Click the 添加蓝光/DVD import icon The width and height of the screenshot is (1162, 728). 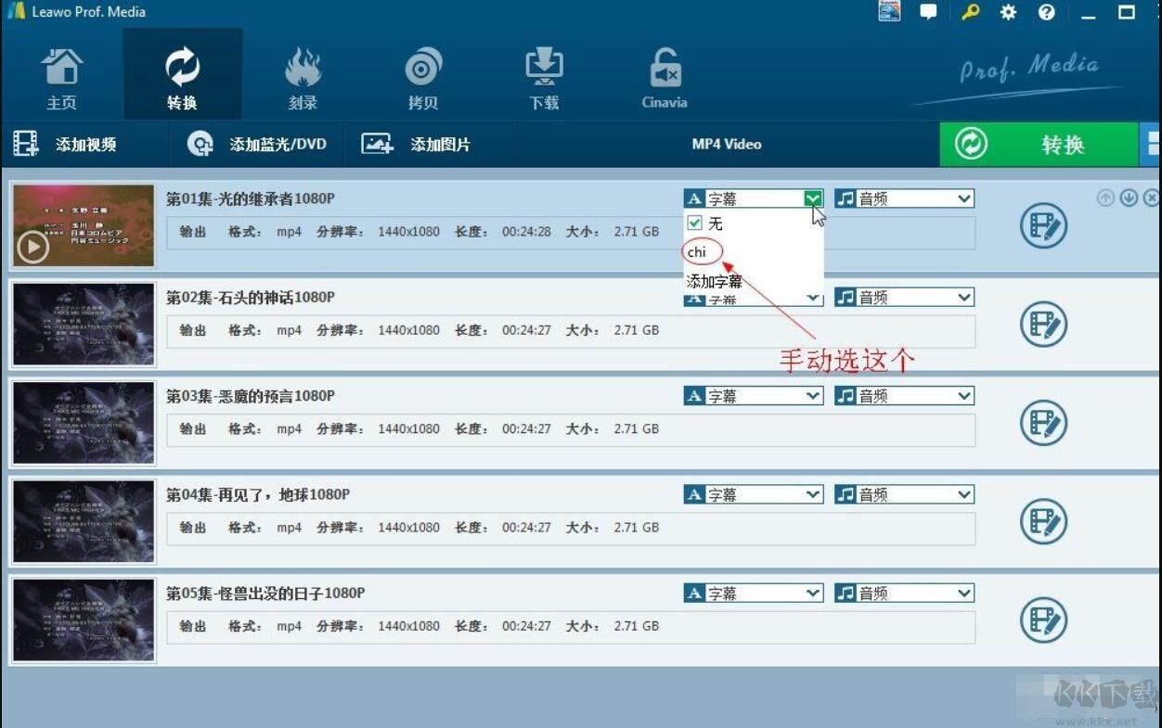point(200,144)
